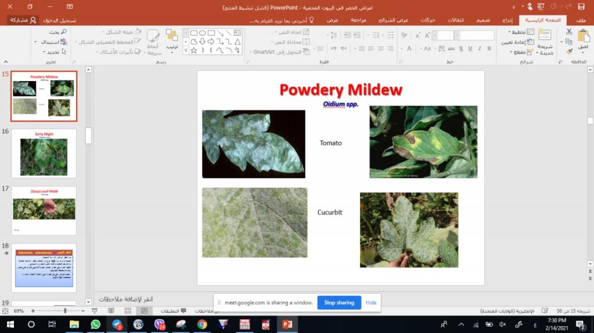This screenshot has height=333, width=594.
Task: Open Google Chrome in the taskbar
Action: tap(202, 324)
